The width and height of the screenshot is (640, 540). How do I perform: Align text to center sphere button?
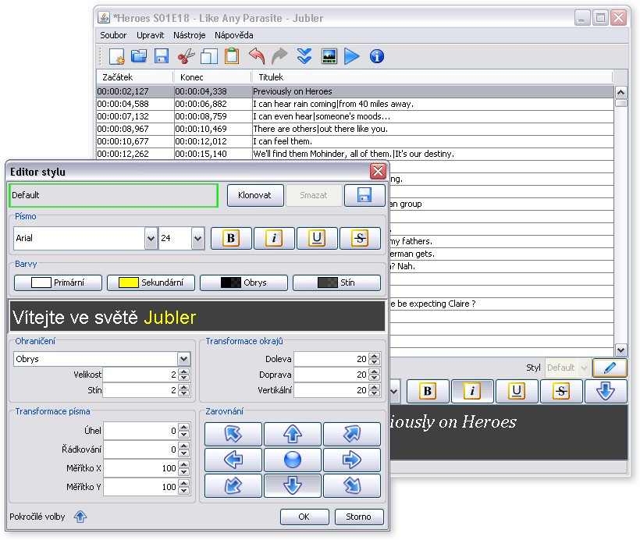click(x=292, y=460)
